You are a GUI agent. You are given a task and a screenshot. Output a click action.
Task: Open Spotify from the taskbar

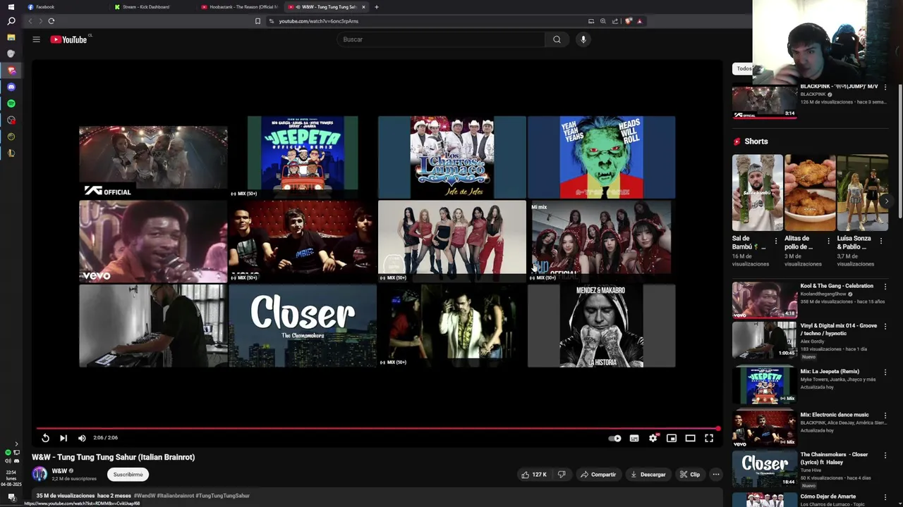click(11, 104)
